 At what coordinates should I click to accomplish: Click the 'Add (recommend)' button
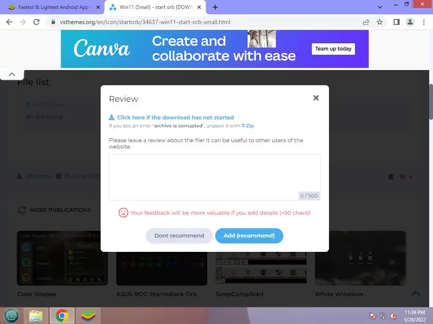pyautogui.click(x=249, y=236)
